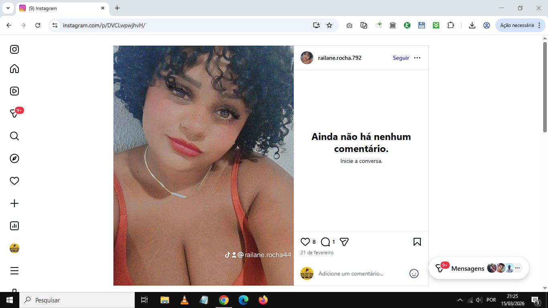Click the page vertical scrollbar

pos(545,87)
